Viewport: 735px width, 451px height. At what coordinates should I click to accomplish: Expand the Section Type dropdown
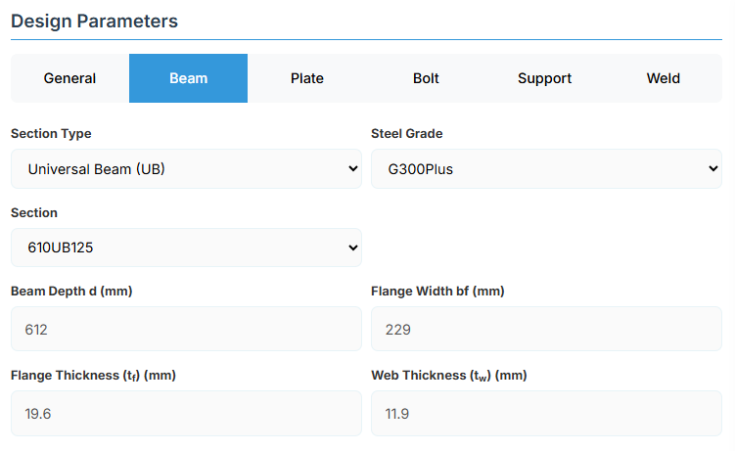[x=186, y=169]
